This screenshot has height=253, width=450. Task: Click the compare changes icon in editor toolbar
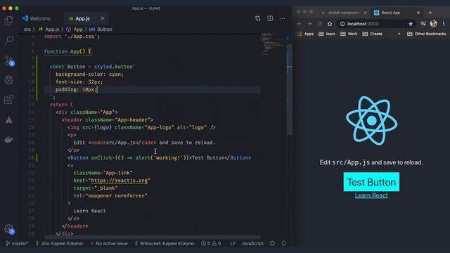pyautogui.click(x=258, y=18)
